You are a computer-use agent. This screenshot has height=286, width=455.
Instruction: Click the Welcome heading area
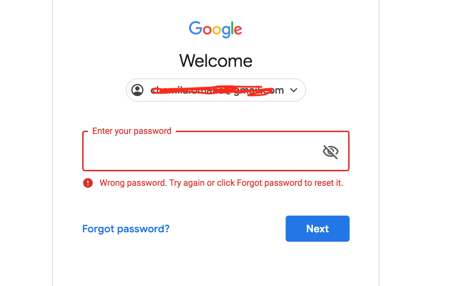[x=216, y=61]
